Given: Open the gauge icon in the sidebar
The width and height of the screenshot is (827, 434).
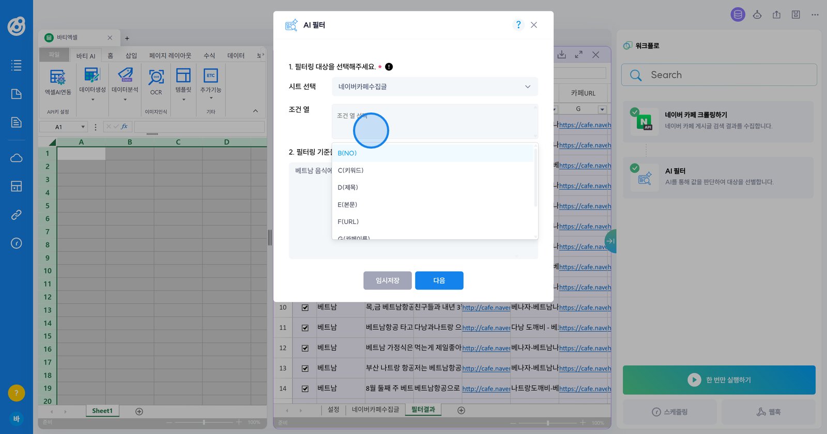Looking at the screenshot, I should coord(16,243).
